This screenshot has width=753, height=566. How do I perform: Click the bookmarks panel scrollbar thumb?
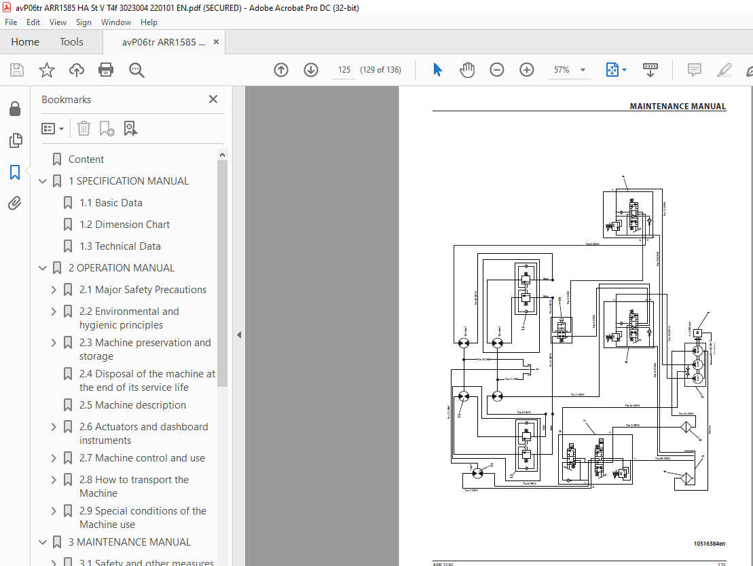pyautogui.click(x=222, y=273)
